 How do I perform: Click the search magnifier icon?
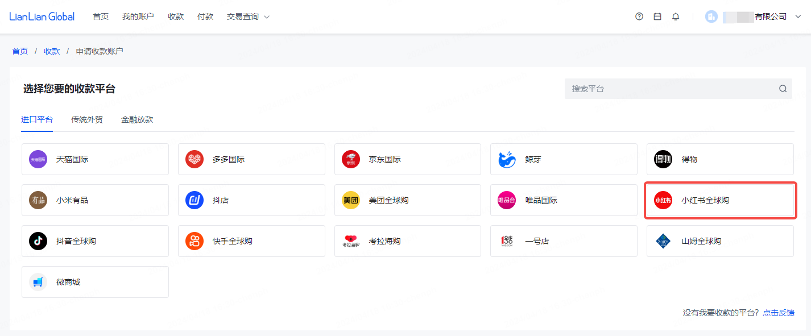click(x=783, y=89)
